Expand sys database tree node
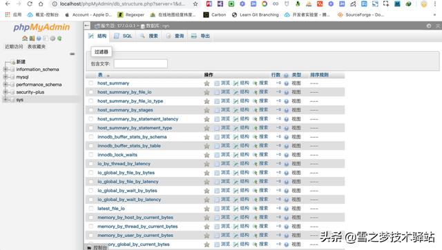Screen dimensions: 442x250 tap(6, 100)
